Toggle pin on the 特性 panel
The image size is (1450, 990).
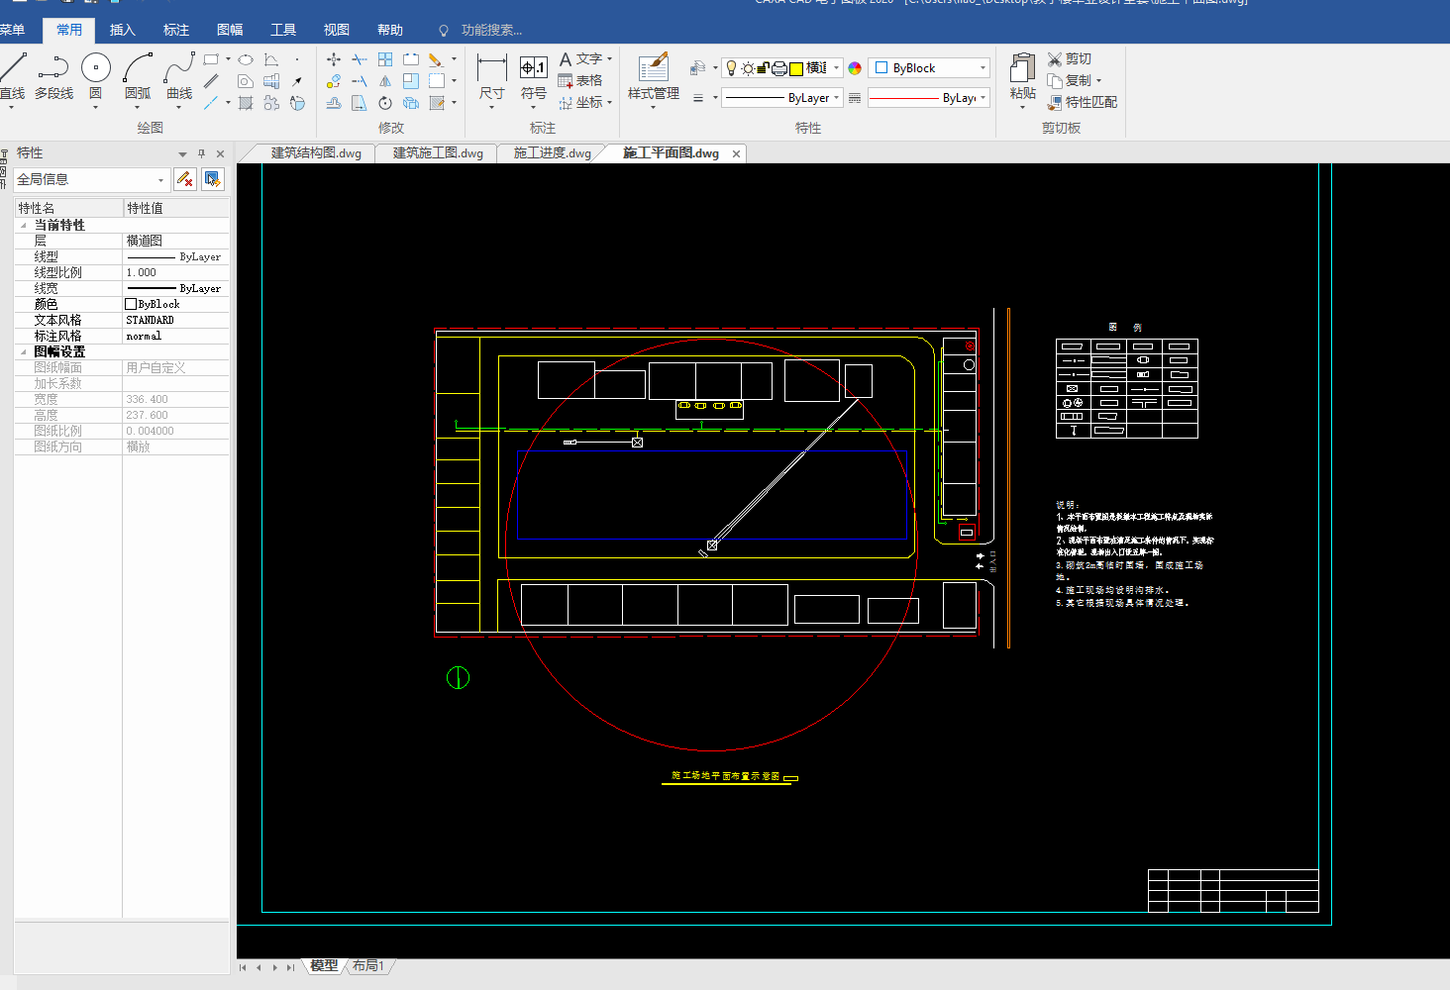202,153
